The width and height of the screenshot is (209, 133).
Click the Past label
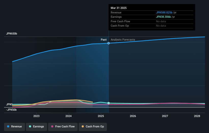tap(104, 40)
